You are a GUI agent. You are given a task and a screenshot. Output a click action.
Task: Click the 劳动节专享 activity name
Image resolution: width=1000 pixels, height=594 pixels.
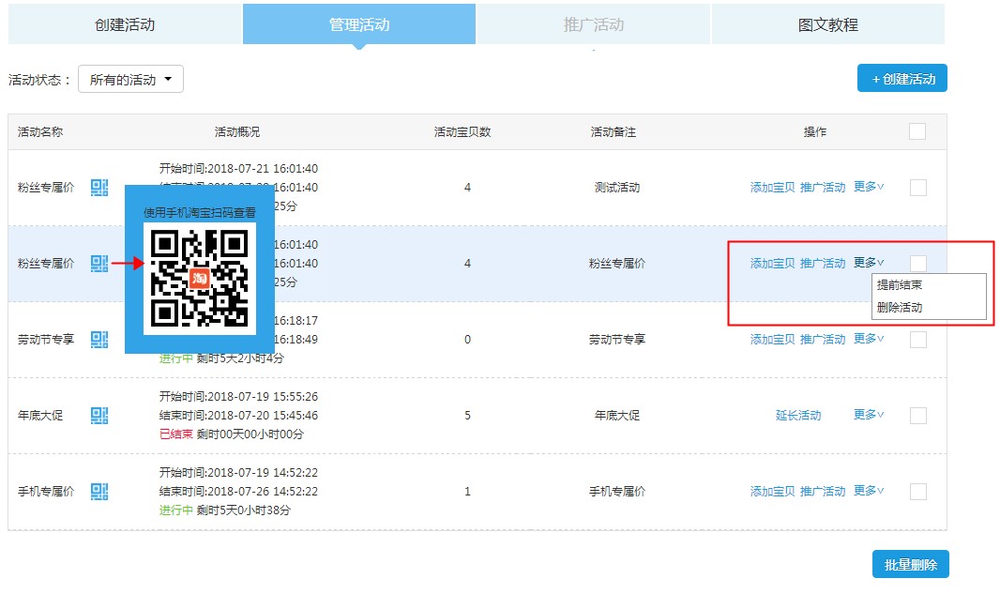(x=46, y=339)
